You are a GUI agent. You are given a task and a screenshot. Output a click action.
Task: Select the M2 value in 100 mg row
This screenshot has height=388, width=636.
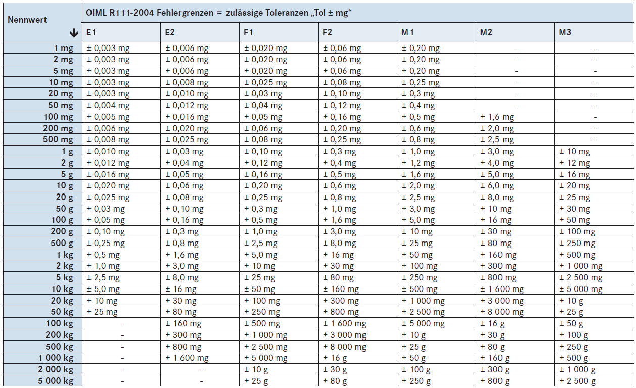tap(496, 117)
